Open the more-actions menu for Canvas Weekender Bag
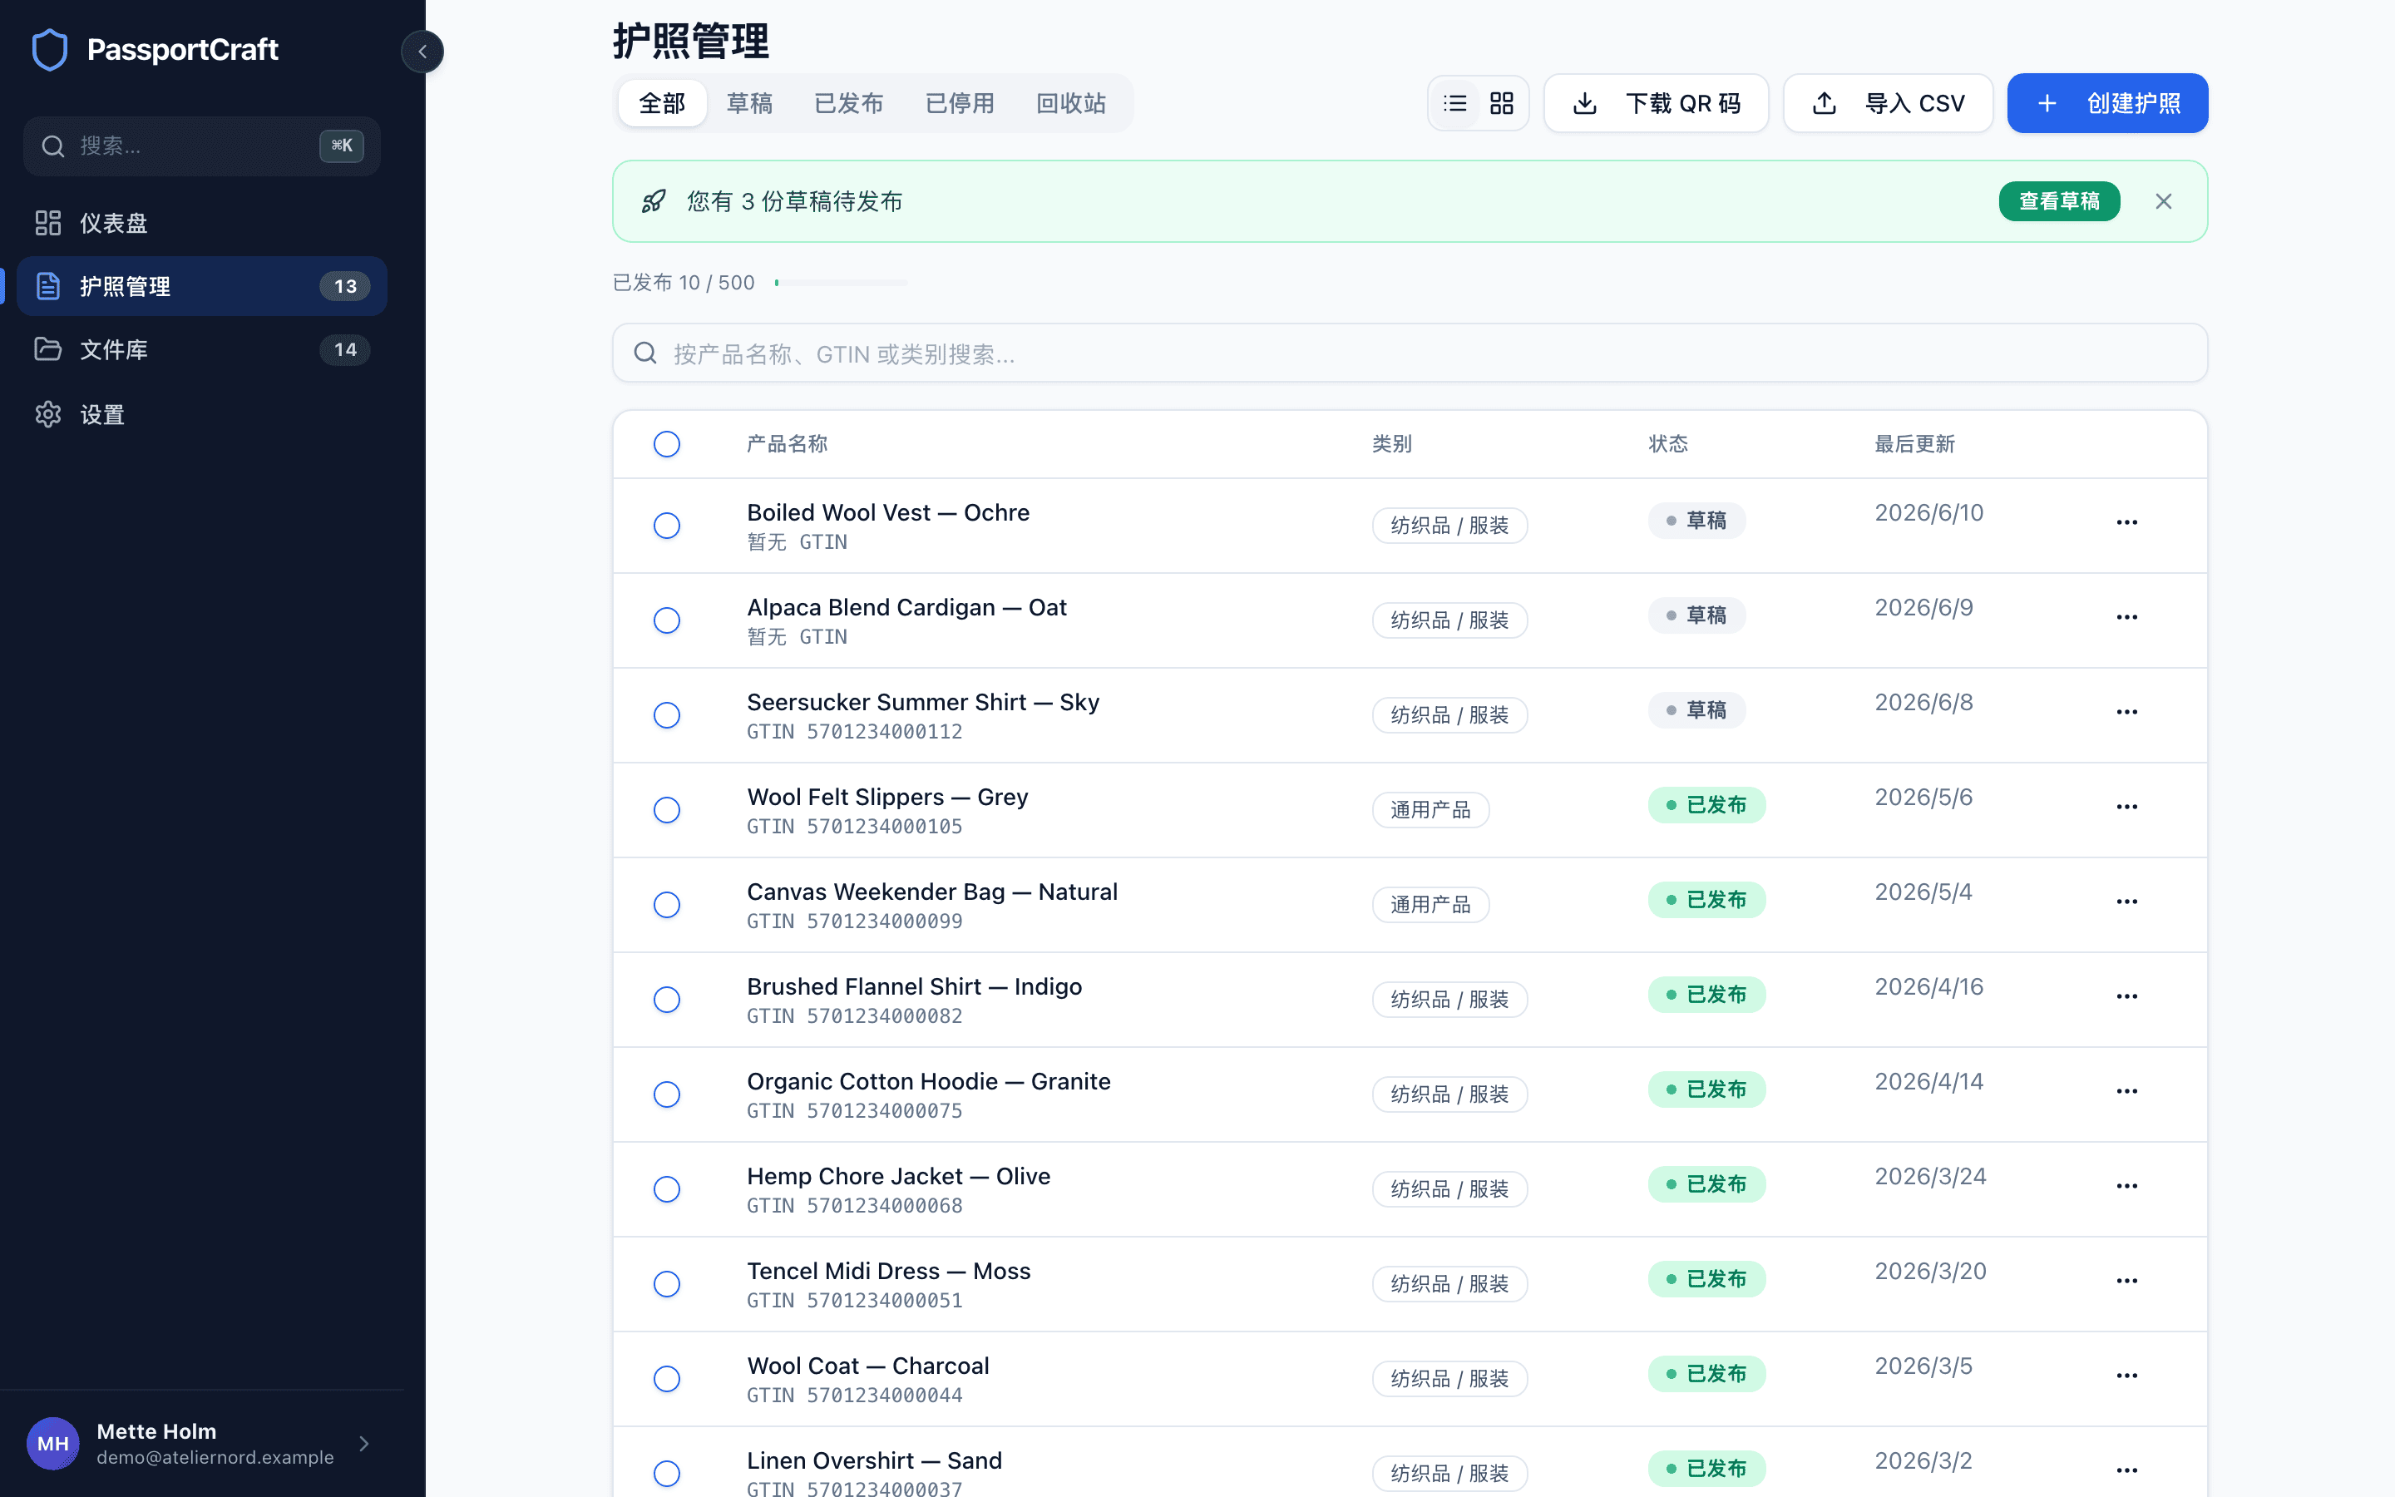The image size is (2395, 1497). coord(2126,901)
